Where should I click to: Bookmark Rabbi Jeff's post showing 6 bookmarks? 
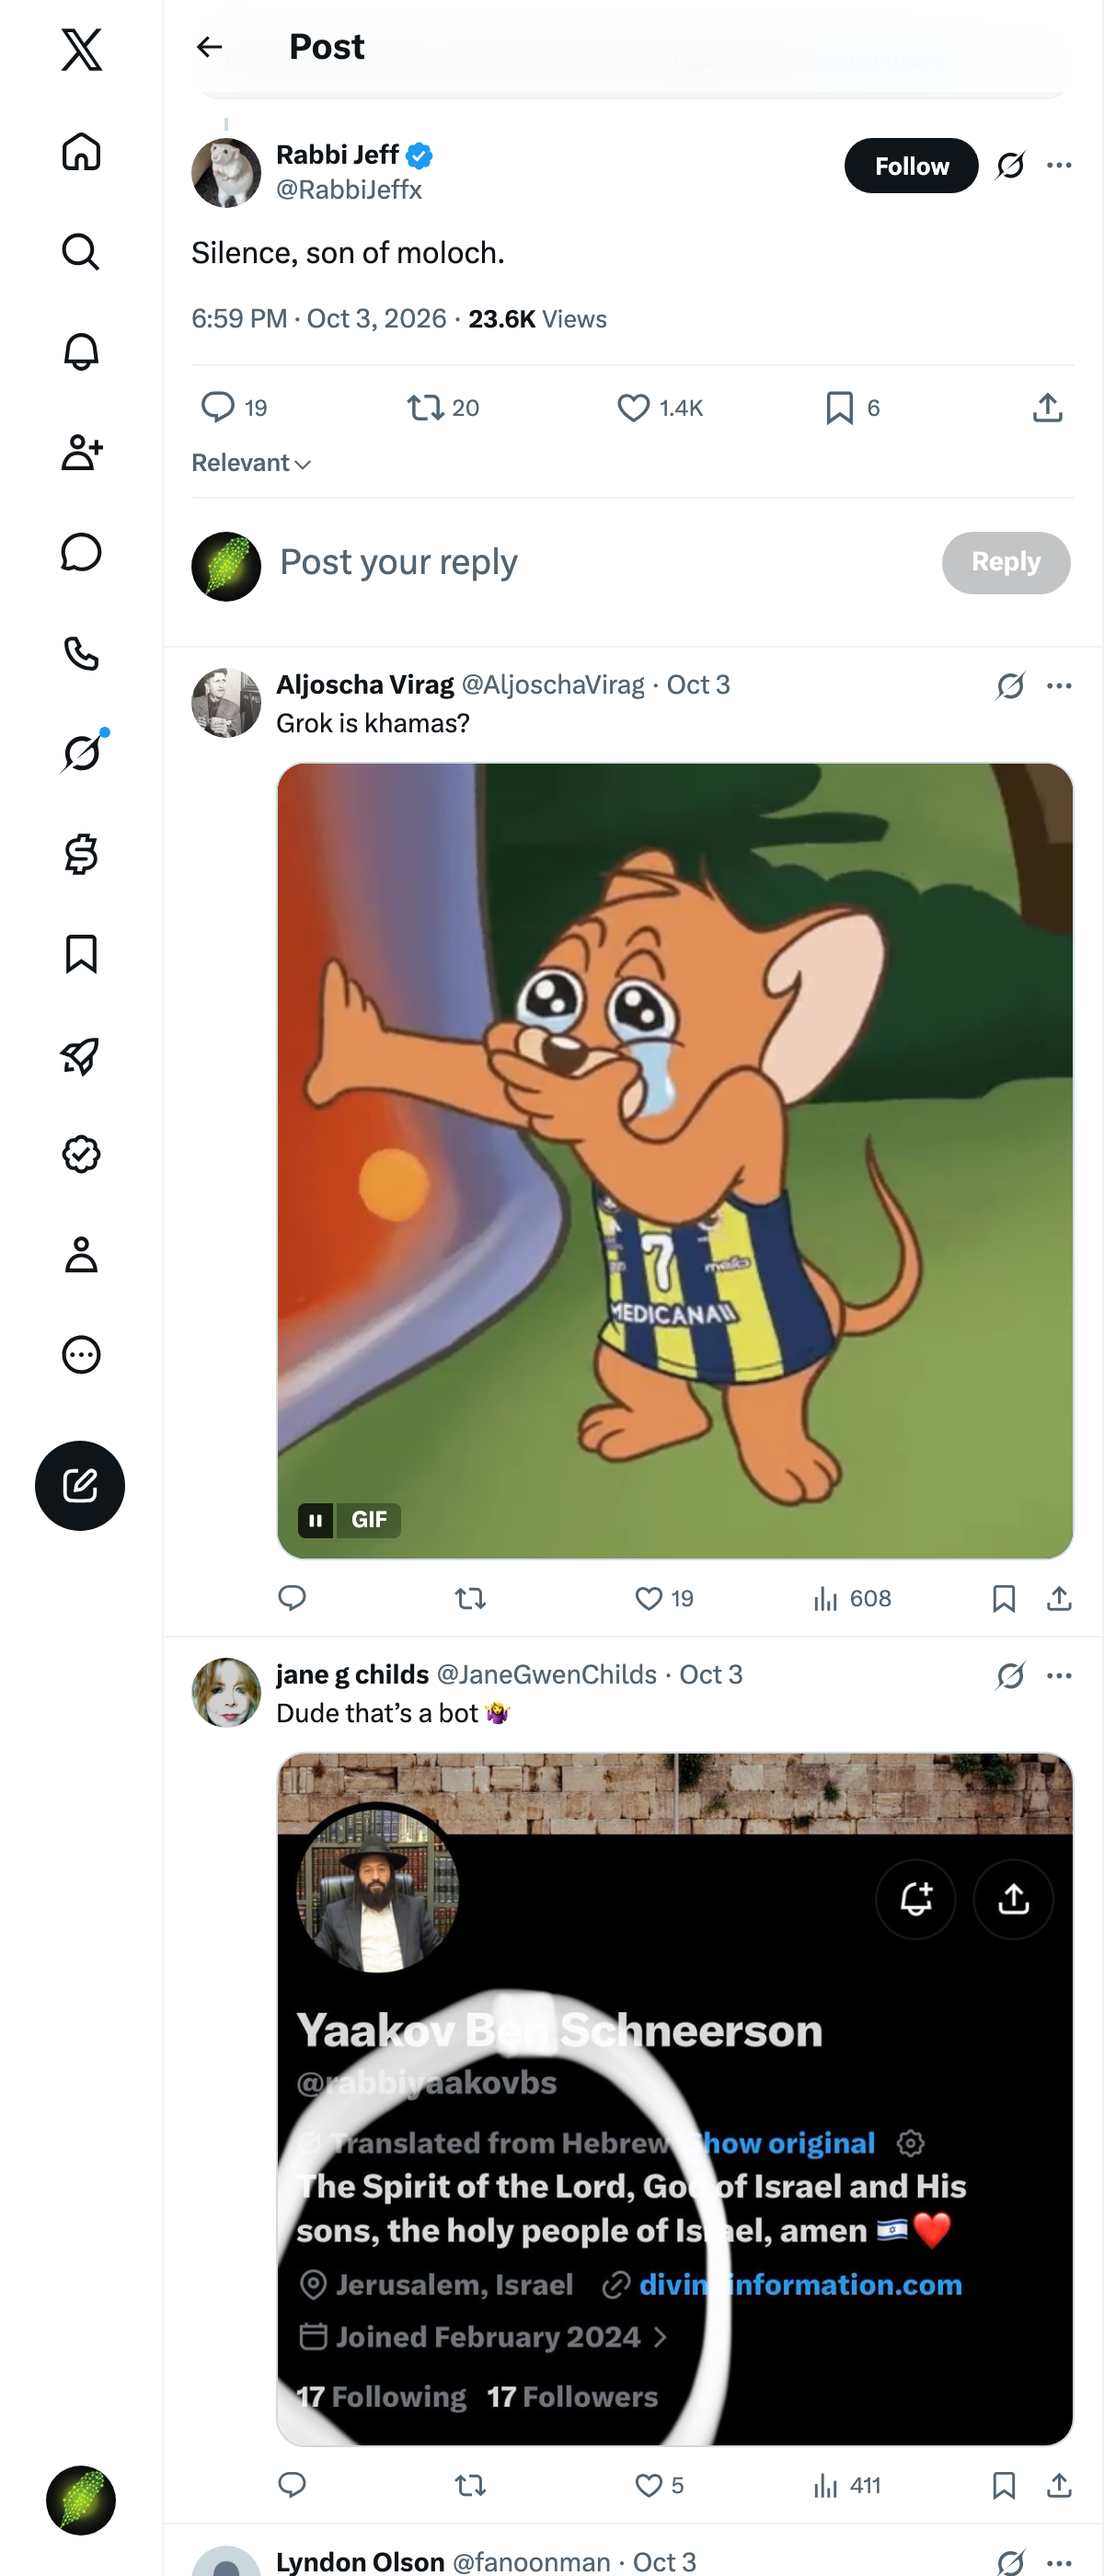pyautogui.click(x=852, y=408)
